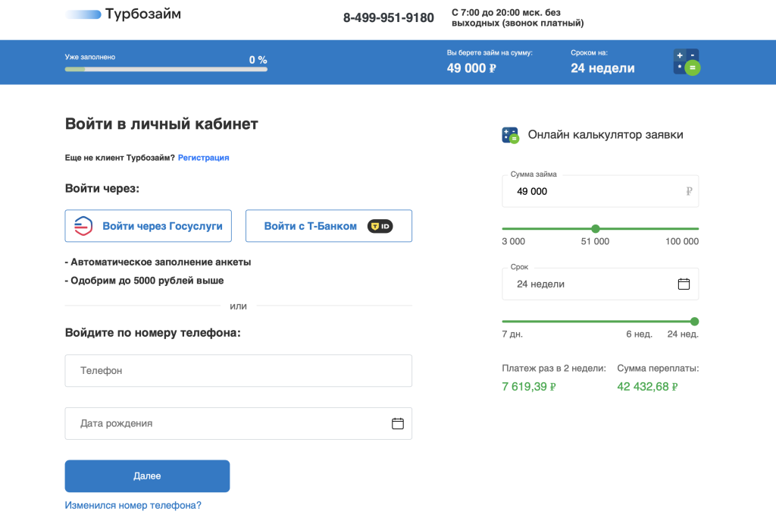
Task: Click the loan amount slider handle
Action: (x=596, y=228)
